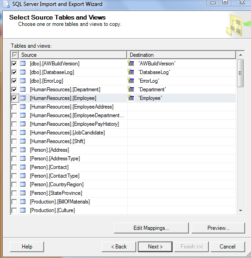This screenshot has height=258, width=251.
Task: Check the [Person].[StateProvince] table checkbox
Action: (15, 193)
